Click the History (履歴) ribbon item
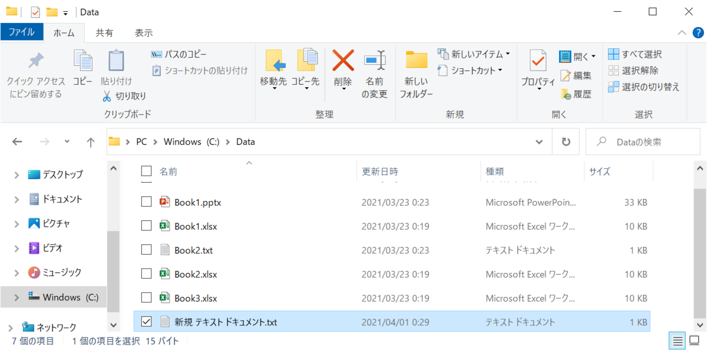Viewport: 707px width, 350px height. pyautogui.click(x=576, y=94)
